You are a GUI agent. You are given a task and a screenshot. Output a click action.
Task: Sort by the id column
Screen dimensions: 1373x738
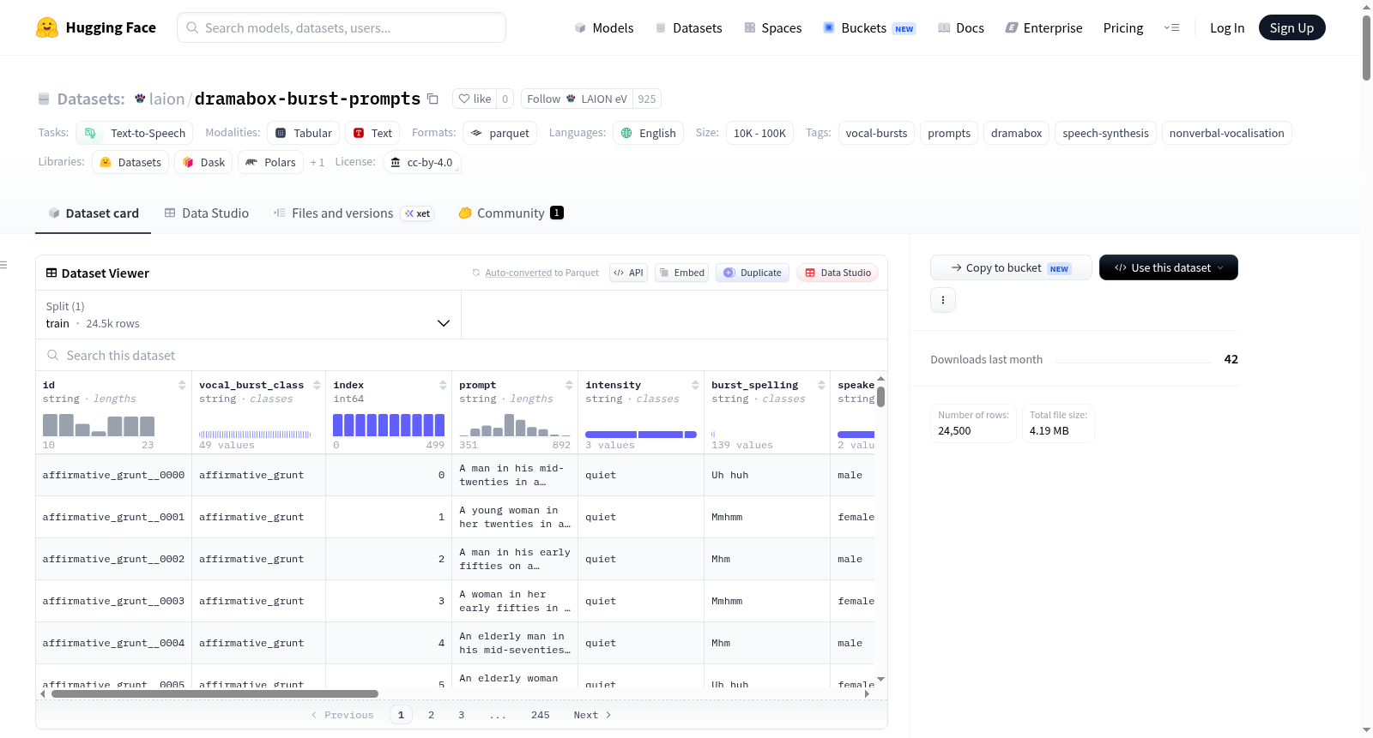(x=182, y=386)
